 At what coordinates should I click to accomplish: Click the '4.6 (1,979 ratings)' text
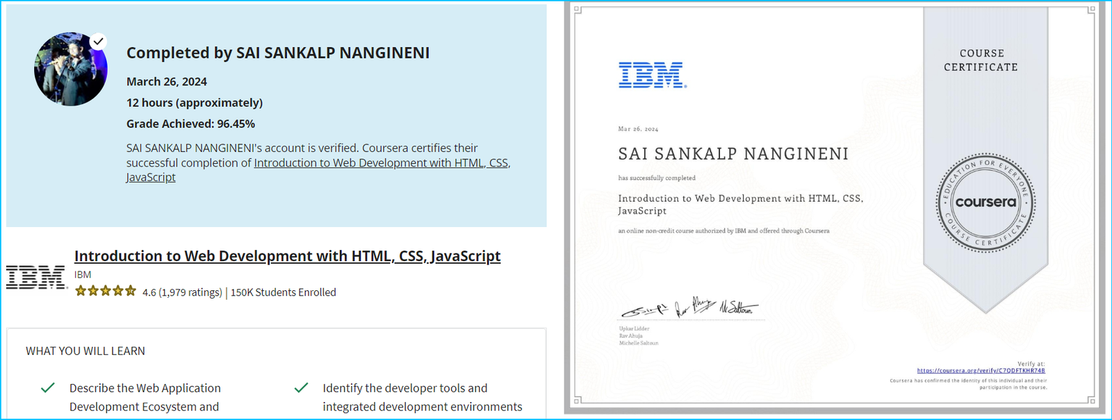point(182,292)
